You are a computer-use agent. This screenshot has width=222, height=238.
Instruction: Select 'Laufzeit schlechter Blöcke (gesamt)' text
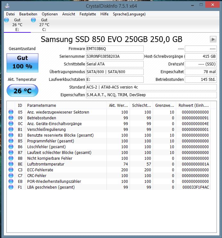click(59, 153)
